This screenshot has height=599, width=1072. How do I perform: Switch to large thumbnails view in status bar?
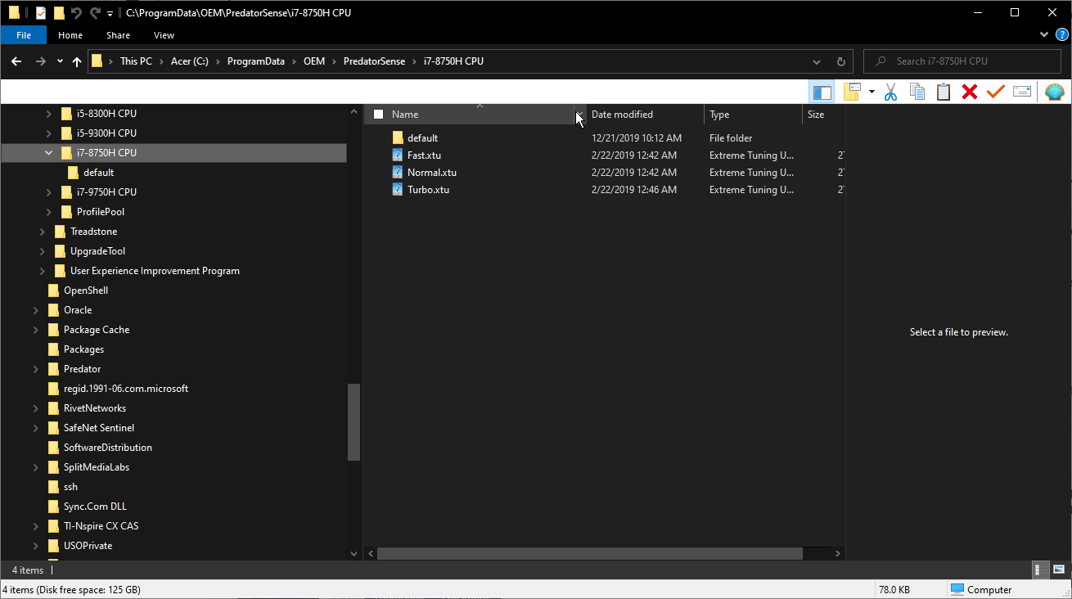tap(1058, 570)
